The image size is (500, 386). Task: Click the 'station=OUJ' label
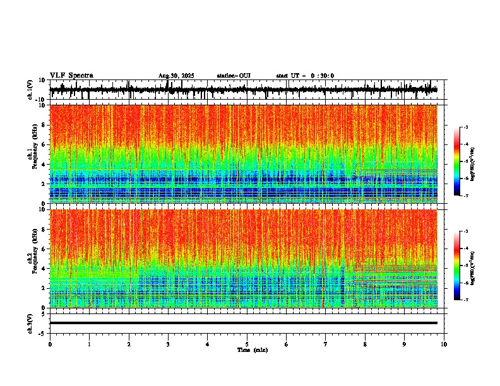click(234, 76)
